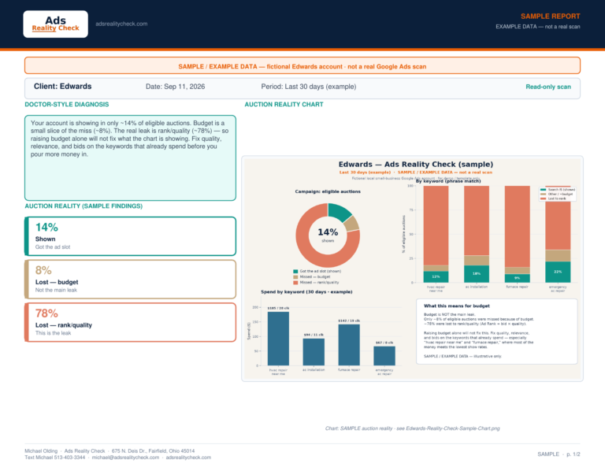Click the DOCTOR-STYLE DIAGNOSIS heading
Viewport: 605px width, 467px height.
pos(67,105)
